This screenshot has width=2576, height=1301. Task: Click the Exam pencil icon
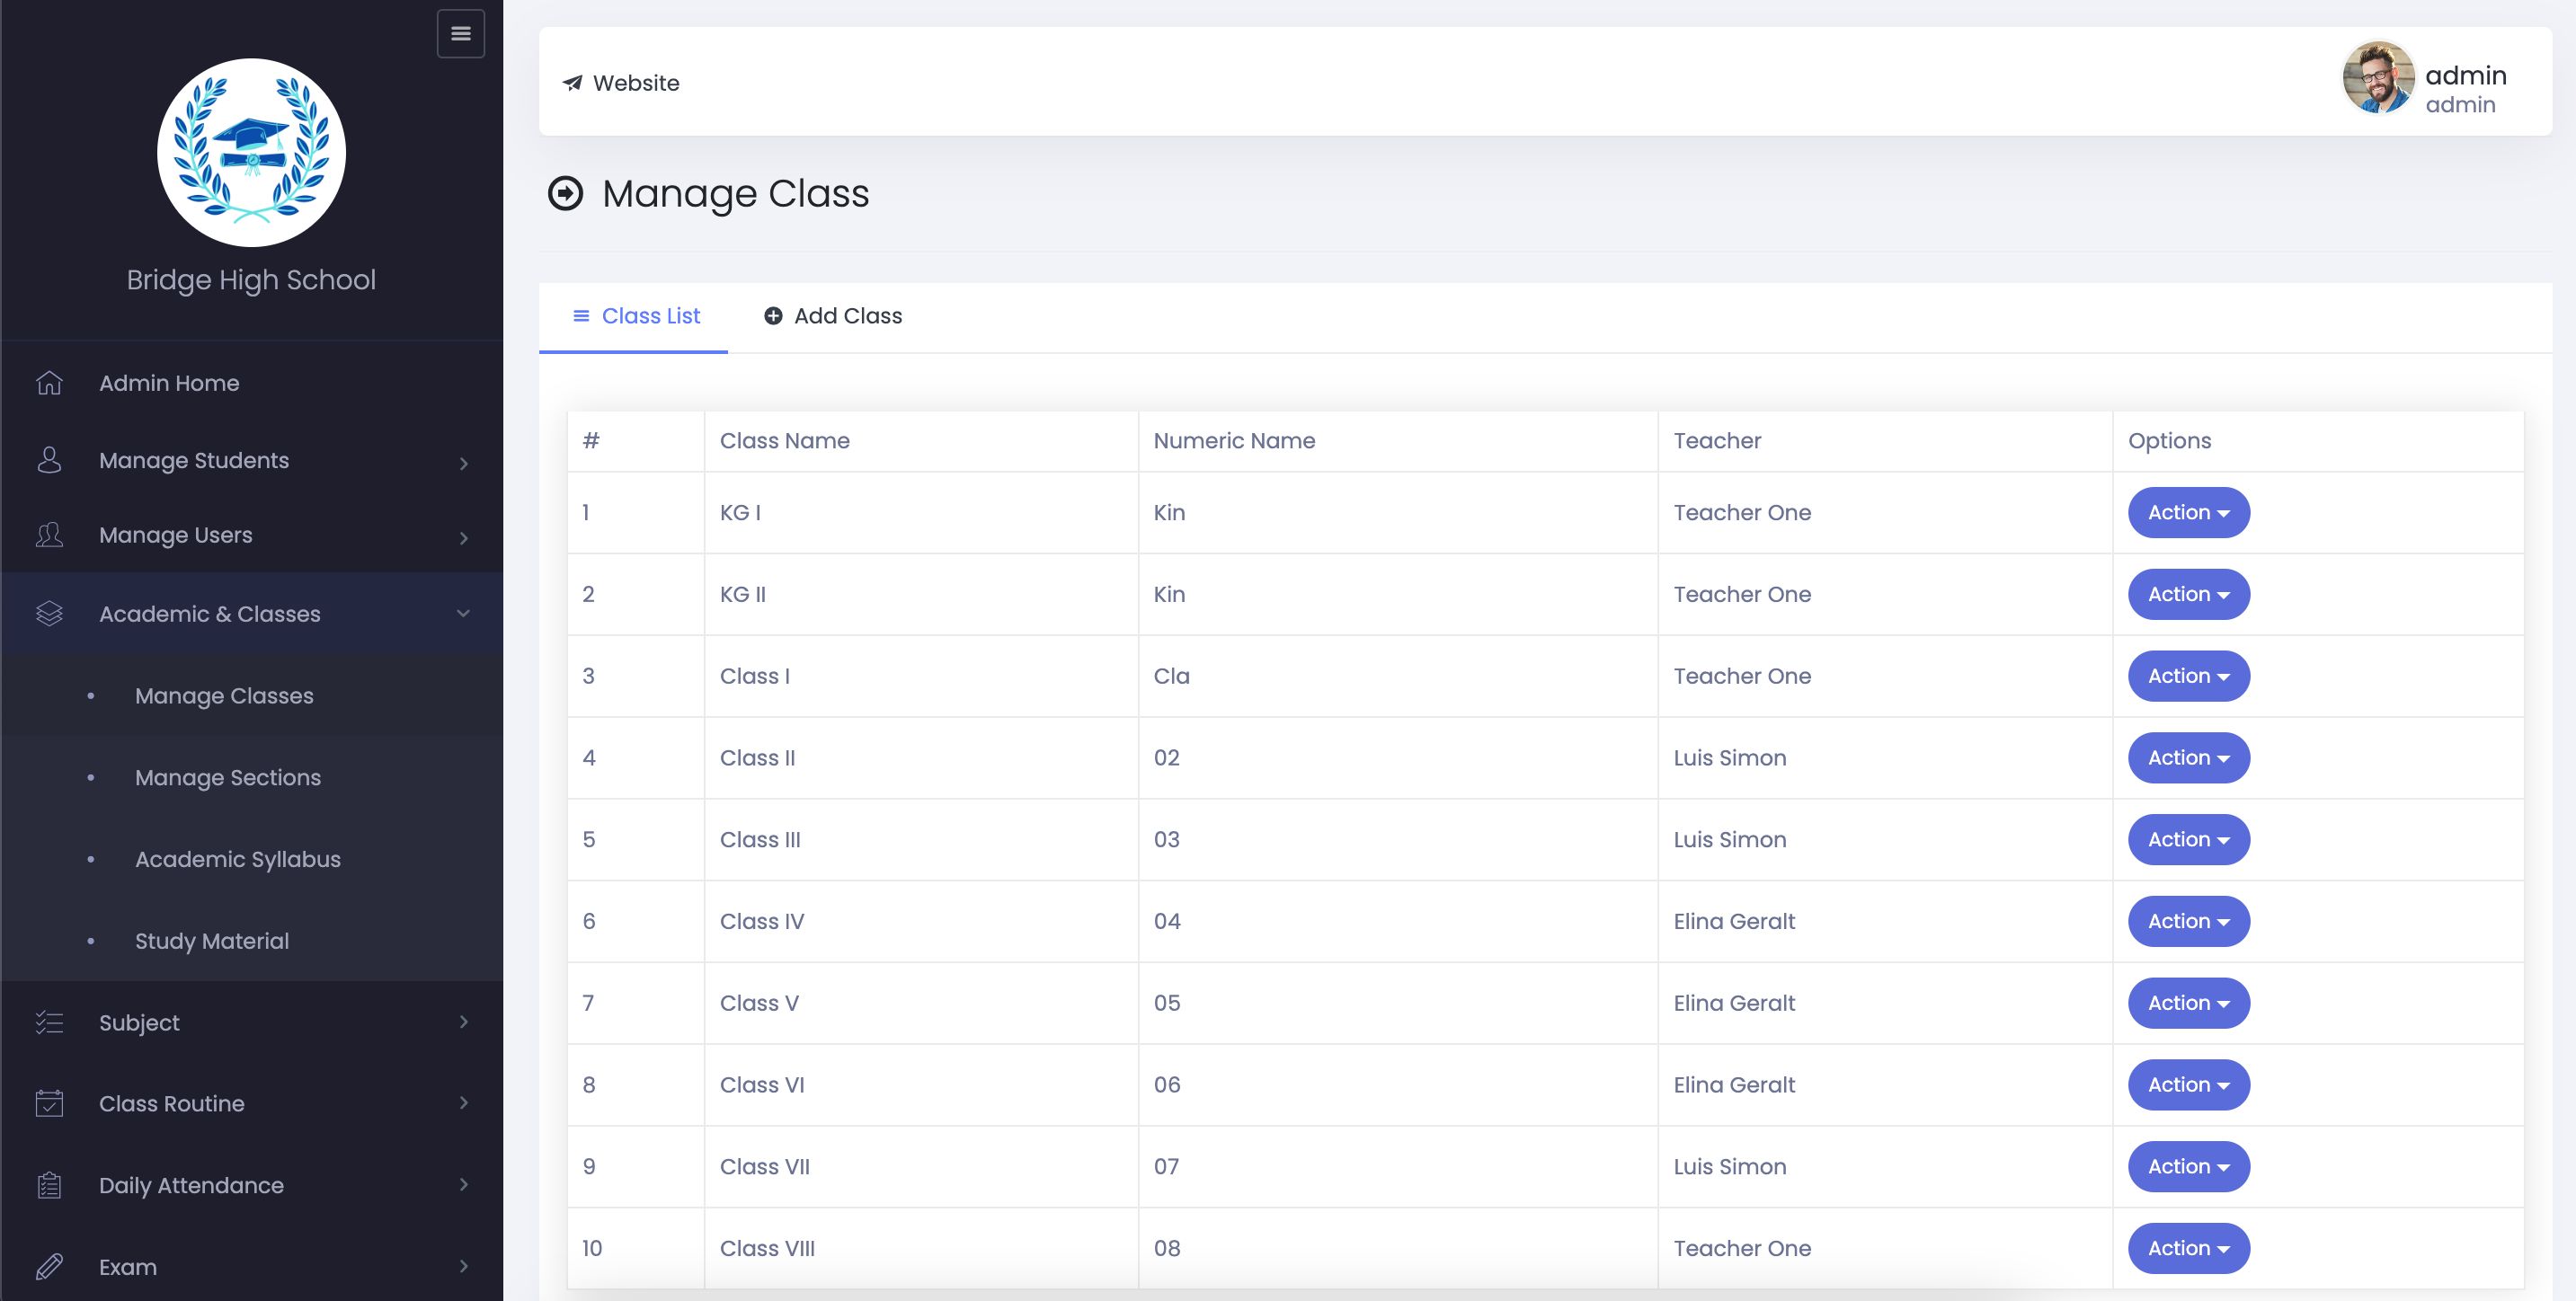[x=49, y=1267]
